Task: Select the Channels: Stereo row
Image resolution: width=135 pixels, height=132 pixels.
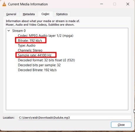Action: pyautogui.click(x=30, y=50)
